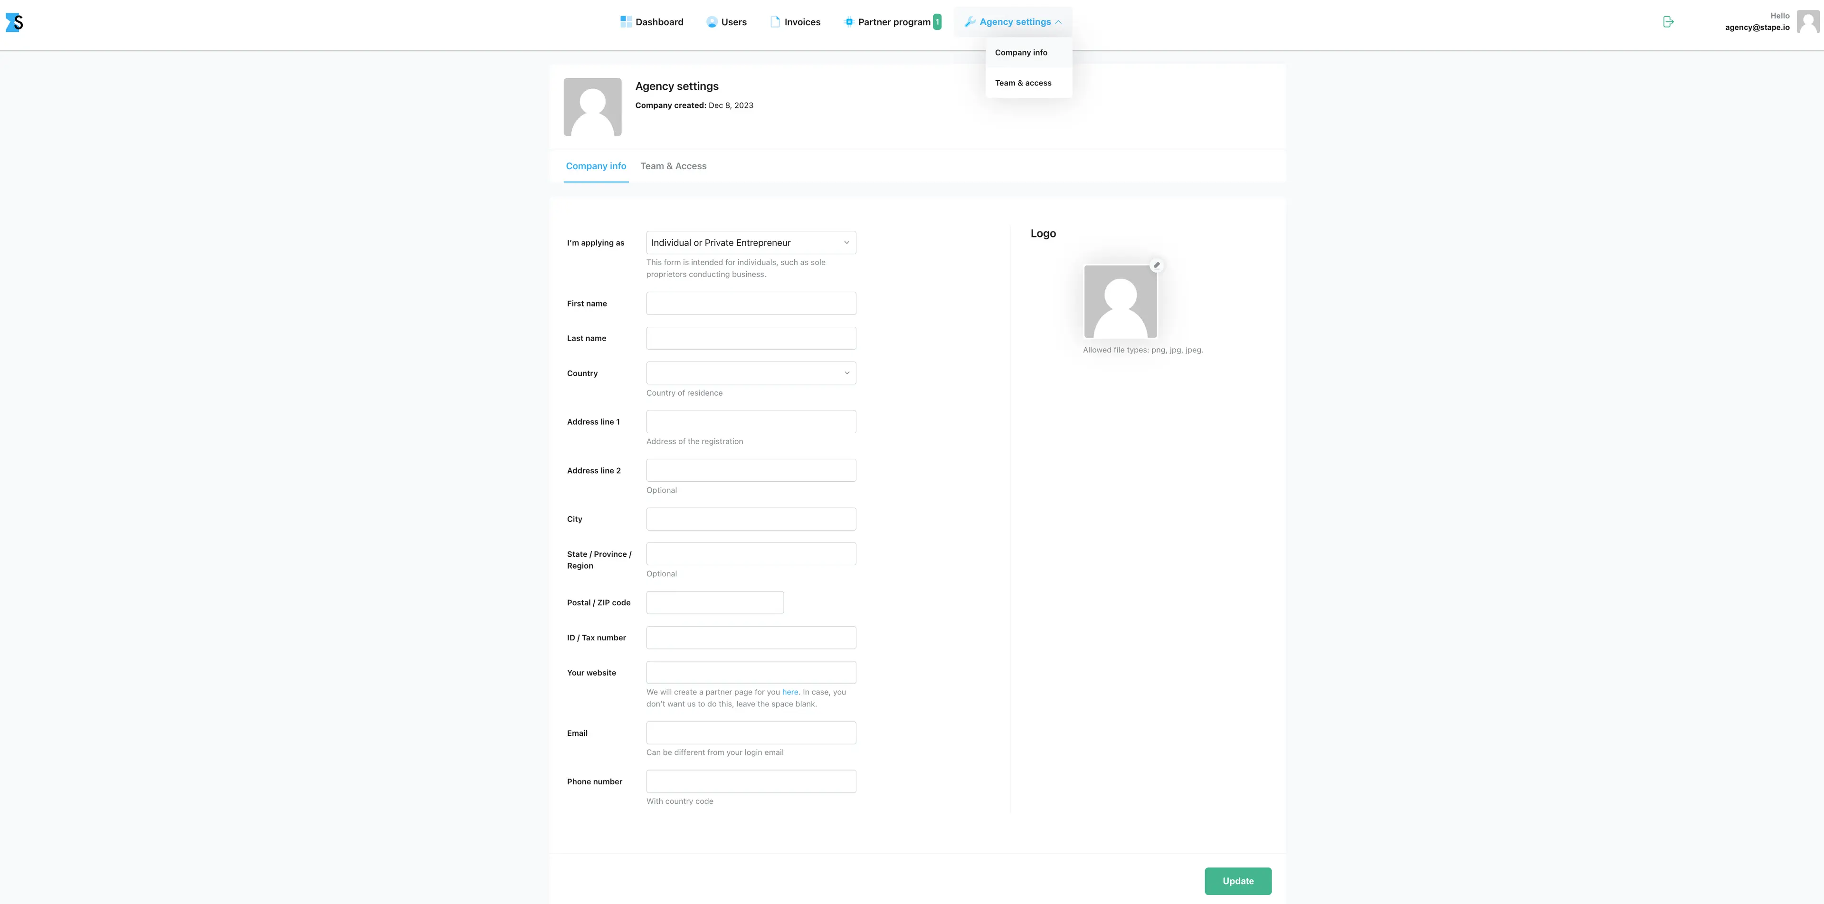The height and width of the screenshot is (904, 1824).
Task: Click the Postal / ZIP code field
Action: click(x=715, y=603)
